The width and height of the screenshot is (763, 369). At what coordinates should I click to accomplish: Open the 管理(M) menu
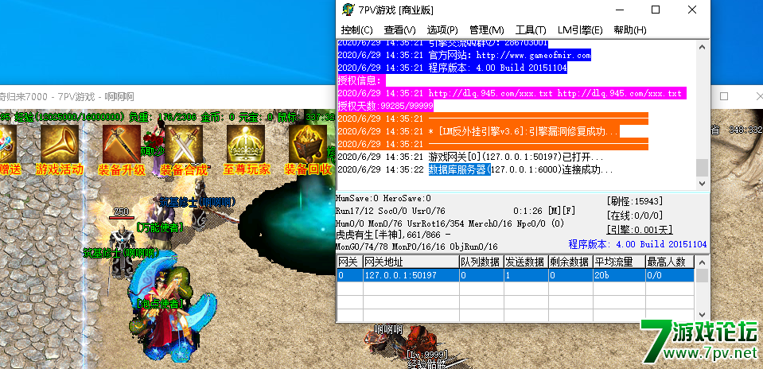point(486,30)
